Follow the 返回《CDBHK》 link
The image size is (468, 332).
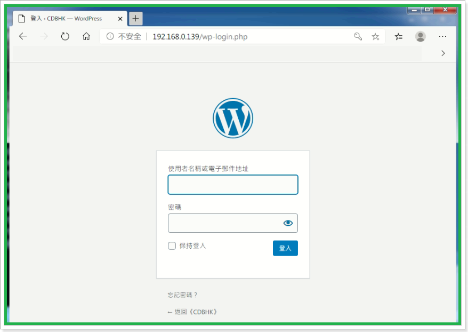[x=192, y=312]
